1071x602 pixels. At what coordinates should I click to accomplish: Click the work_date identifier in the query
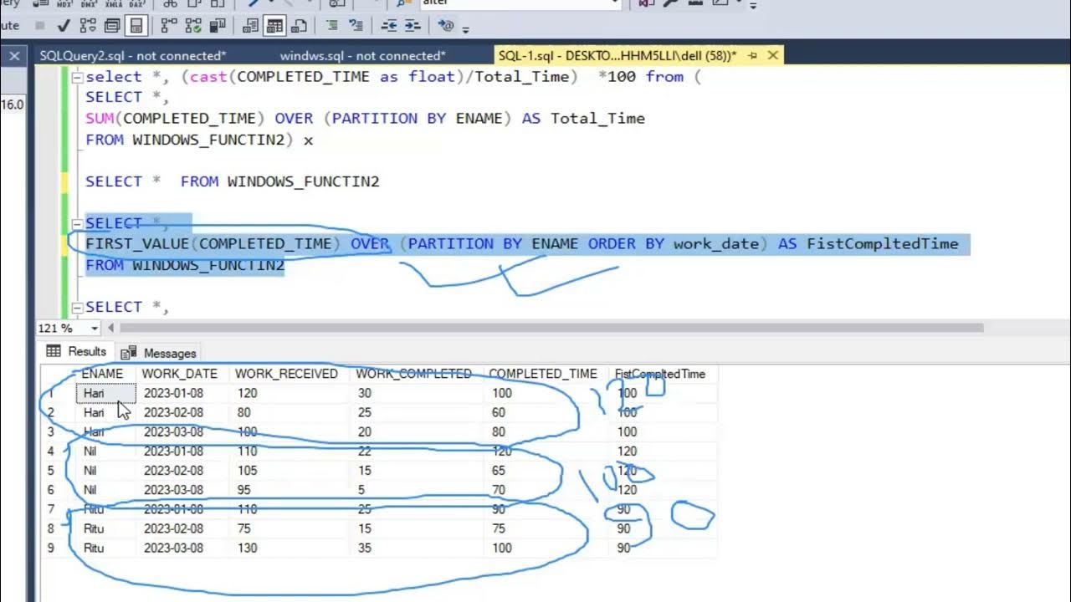716,244
